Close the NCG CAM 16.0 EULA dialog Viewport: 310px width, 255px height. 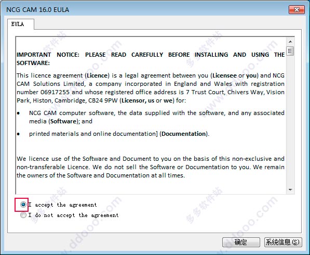[296, 9]
